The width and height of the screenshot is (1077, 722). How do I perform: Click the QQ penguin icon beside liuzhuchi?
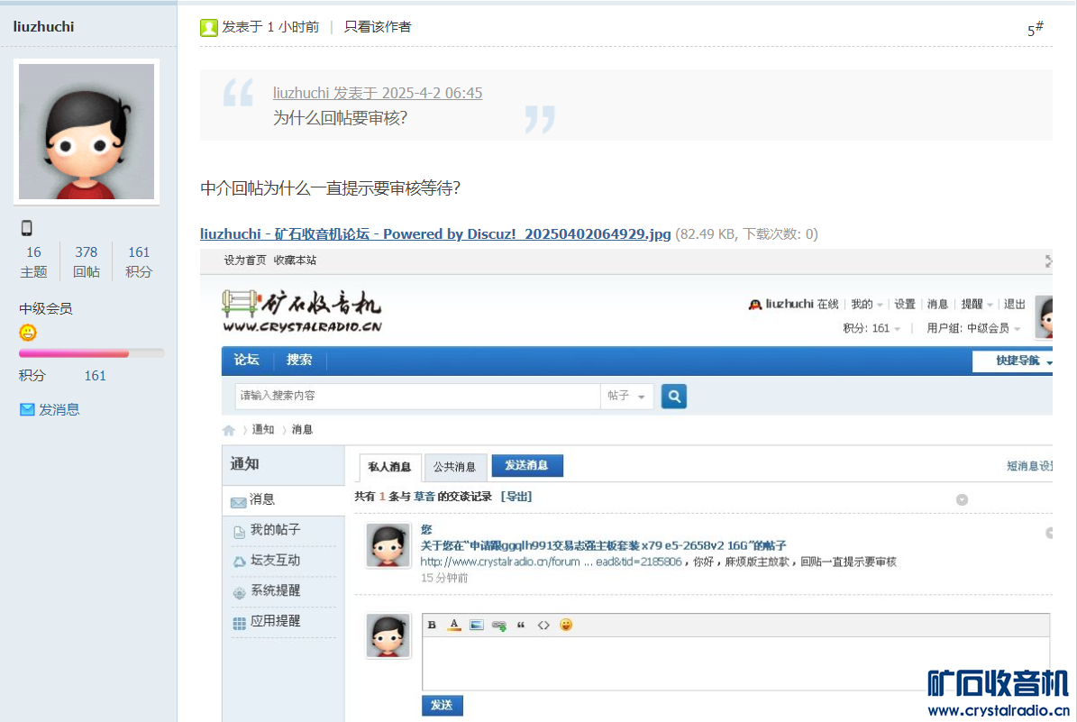pyautogui.click(x=755, y=305)
